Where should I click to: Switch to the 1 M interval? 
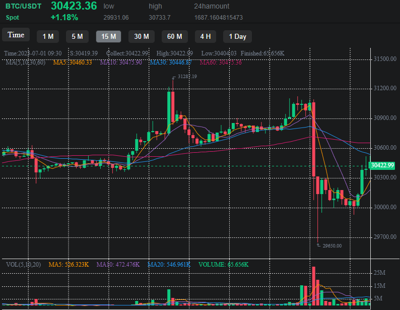[x=48, y=36]
